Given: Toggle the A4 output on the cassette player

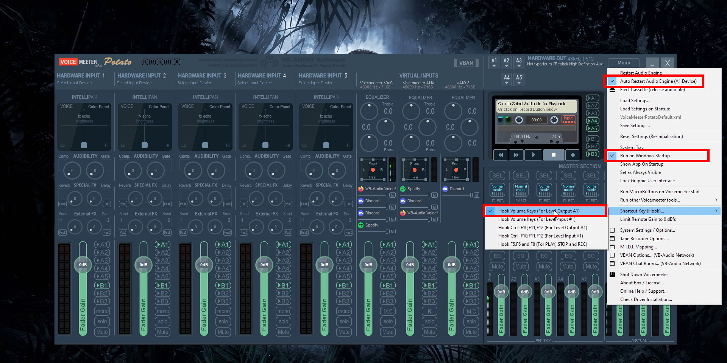Looking at the screenshot, I should (592, 121).
